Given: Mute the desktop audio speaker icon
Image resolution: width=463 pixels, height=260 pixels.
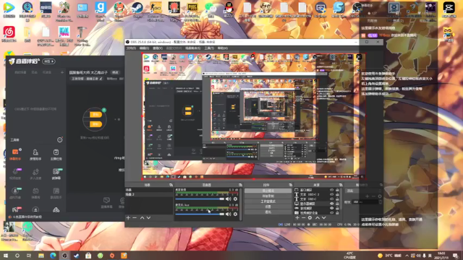Looking at the screenshot, I should click(x=229, y=199).
